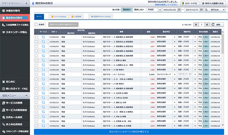Switch display to 登録済み
The image size is (228, 135).
click(127, 10)
